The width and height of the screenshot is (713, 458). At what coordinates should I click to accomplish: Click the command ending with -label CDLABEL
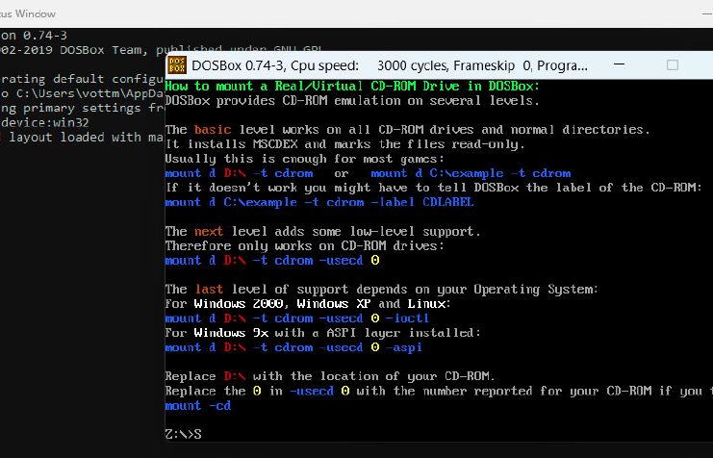click(319, 202)
